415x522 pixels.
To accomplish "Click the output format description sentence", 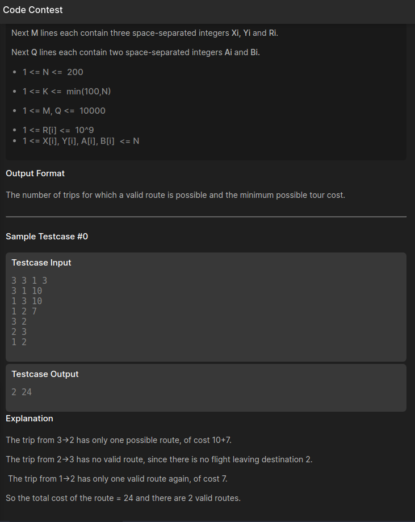I will pyautogui.click(x=175, y=195).
